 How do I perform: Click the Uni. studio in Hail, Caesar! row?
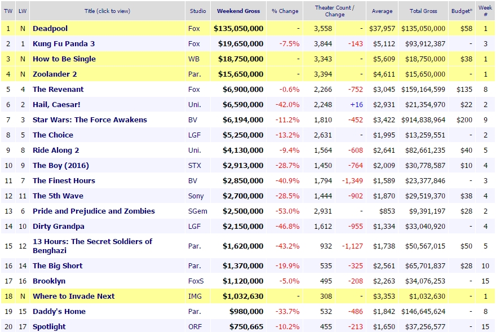pos(194,104)
